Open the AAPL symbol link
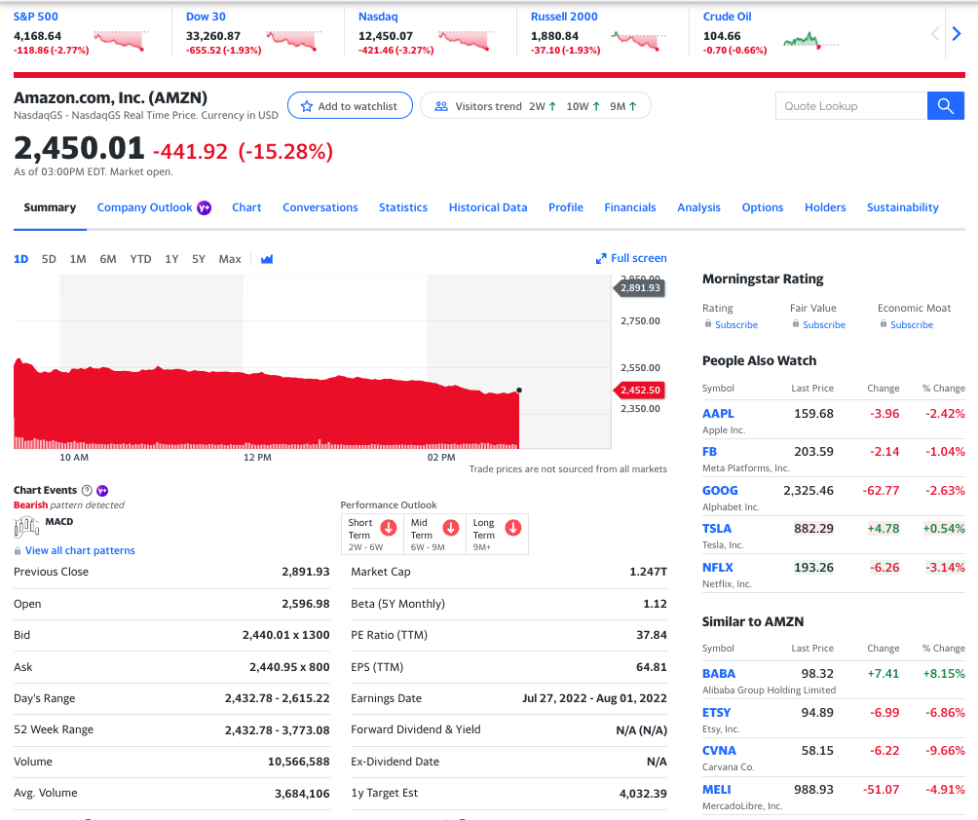Image resolution: width=978 pixels, height=820 pixels. point(718,414)
